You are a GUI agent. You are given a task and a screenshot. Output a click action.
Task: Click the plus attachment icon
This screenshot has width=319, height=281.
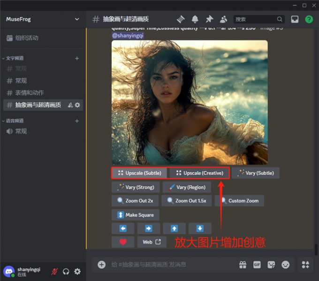tap(101, 265)
